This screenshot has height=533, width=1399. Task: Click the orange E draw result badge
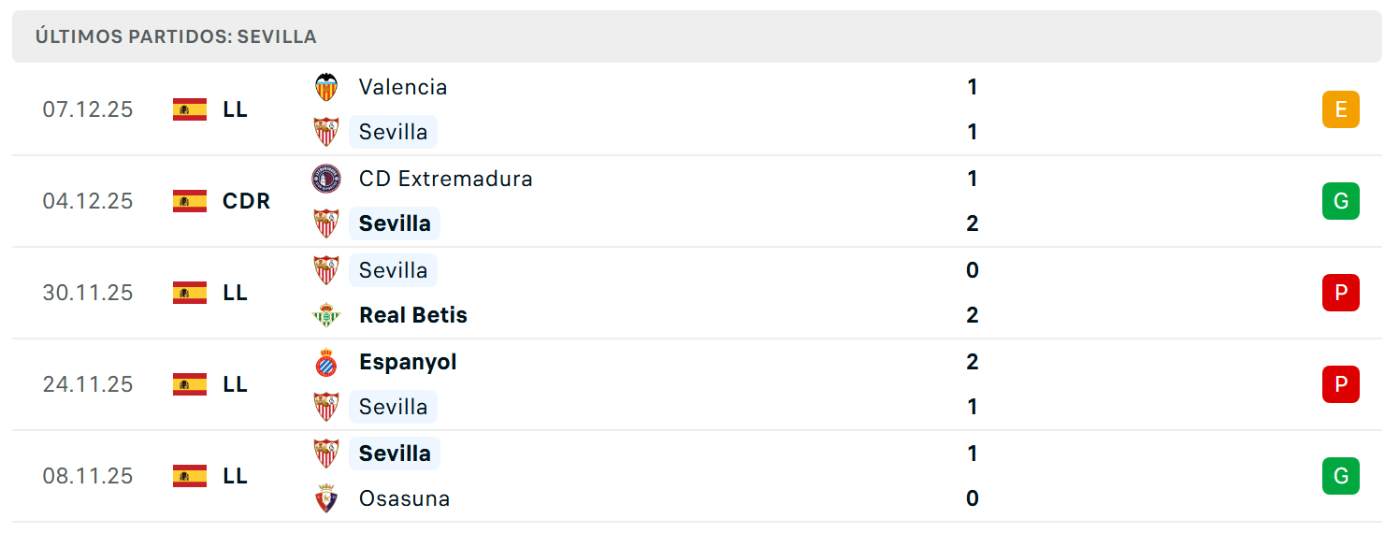point(1340,109)
